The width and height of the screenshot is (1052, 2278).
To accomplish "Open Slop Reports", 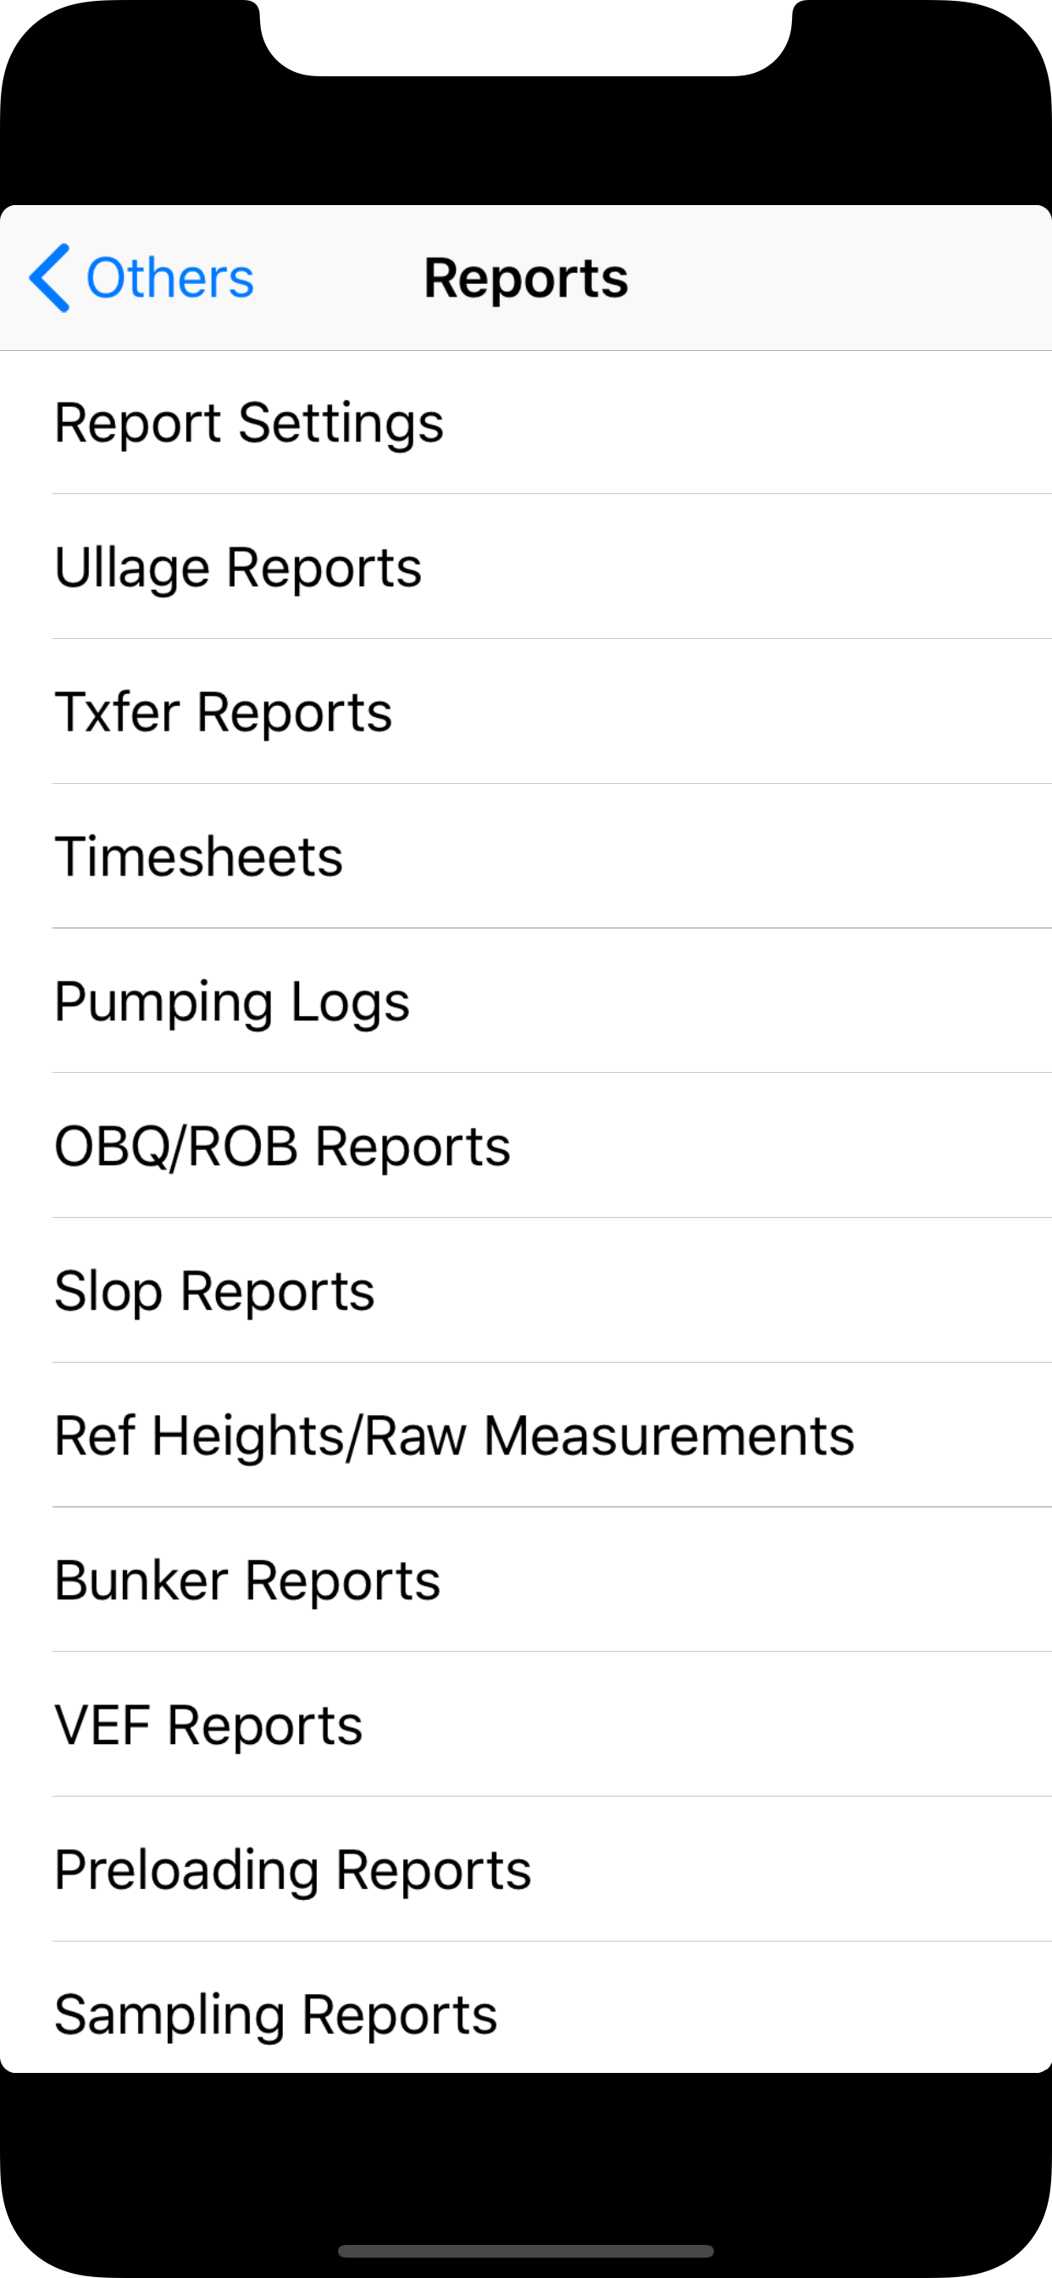I will pos(213,1289).
